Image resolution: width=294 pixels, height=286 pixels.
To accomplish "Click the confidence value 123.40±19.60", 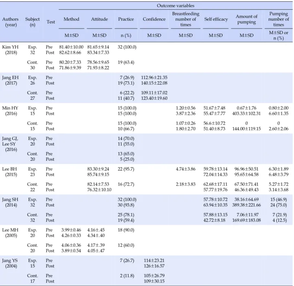I will point(154,98).
